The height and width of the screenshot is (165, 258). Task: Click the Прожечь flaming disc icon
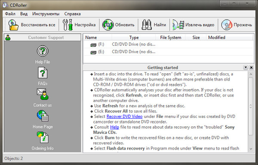pos(227,25)
